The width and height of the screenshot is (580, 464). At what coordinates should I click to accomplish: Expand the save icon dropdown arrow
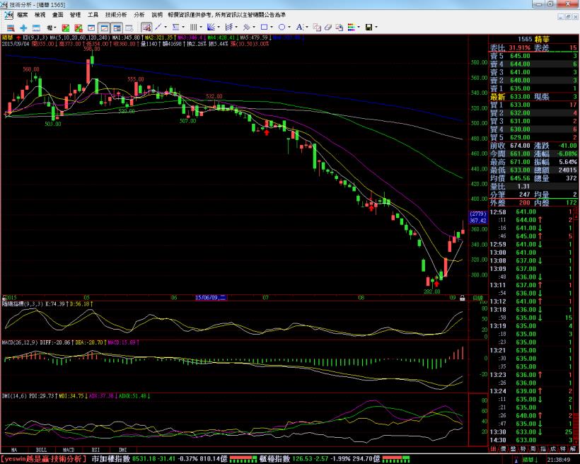377,28
